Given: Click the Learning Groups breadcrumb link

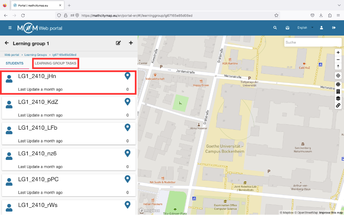Looking at the screenshot, I should [x=36, y=55].
